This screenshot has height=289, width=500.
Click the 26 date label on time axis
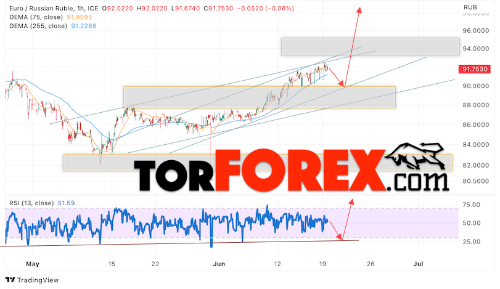click(x=370, y=264)
